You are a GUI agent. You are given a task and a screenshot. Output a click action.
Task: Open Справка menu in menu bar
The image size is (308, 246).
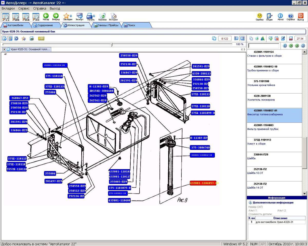(x=40, y=8)
